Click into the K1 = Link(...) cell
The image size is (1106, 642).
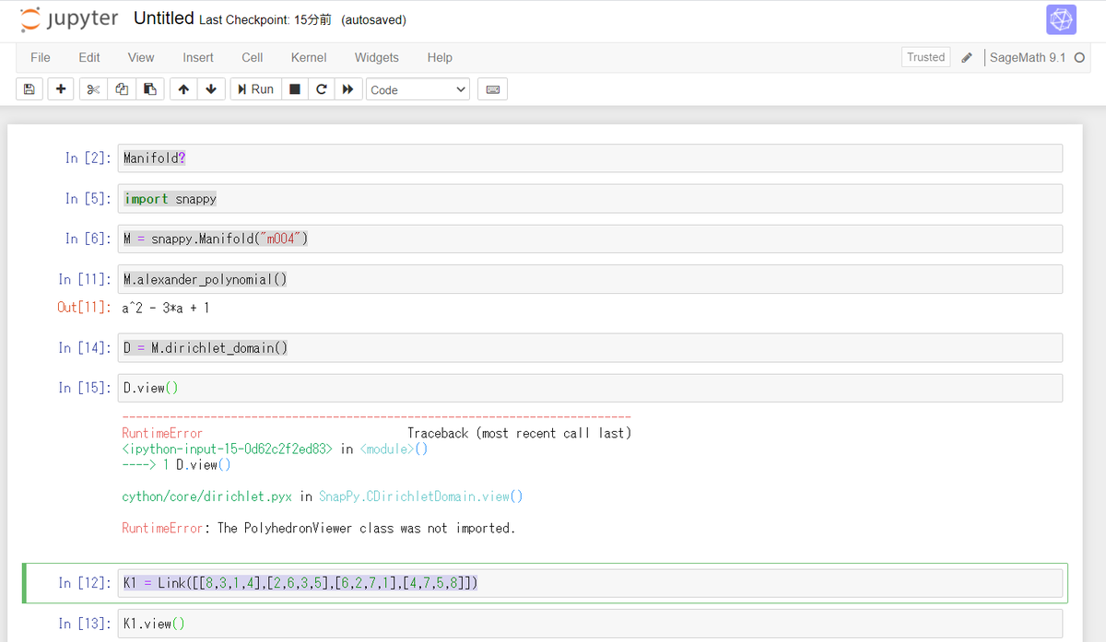point(590,583)
